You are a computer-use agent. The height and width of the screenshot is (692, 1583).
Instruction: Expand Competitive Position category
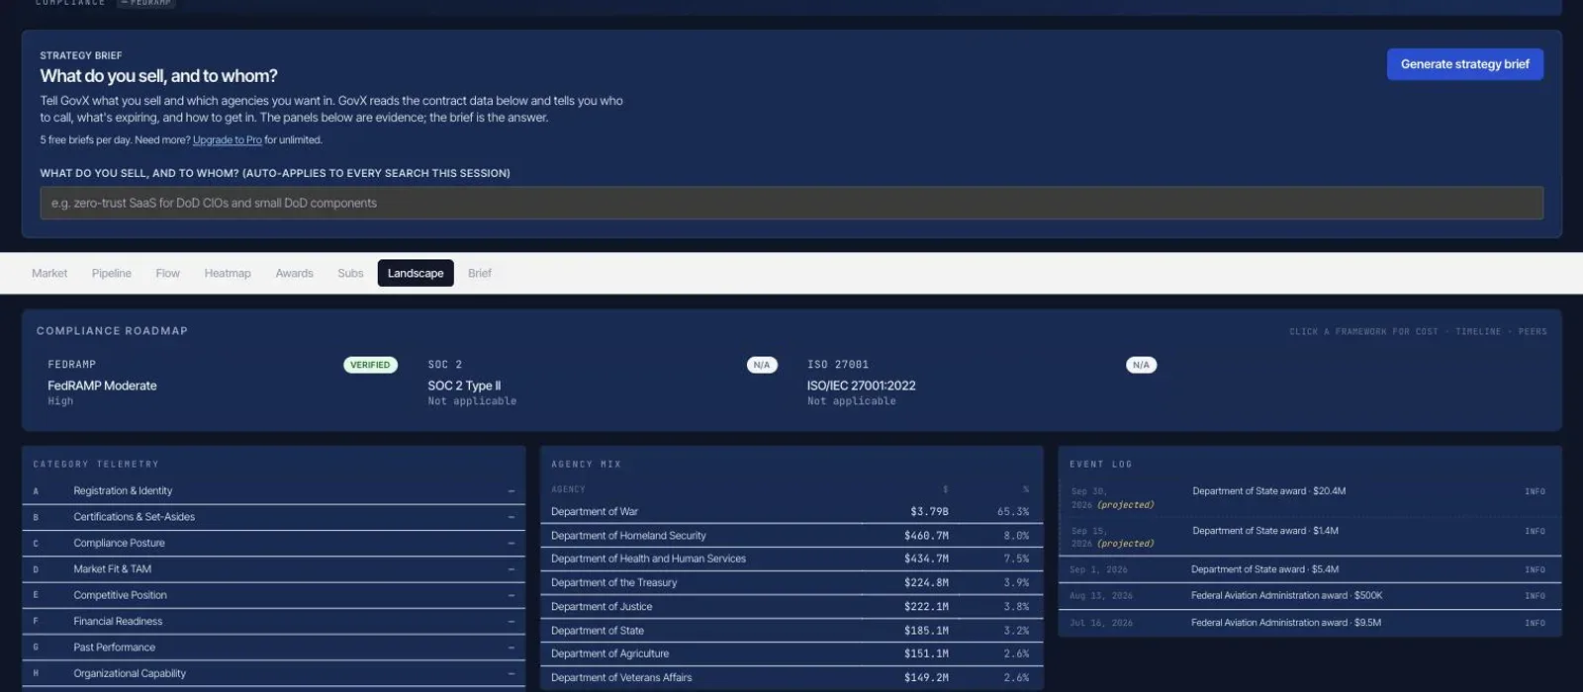pos(274,595)
